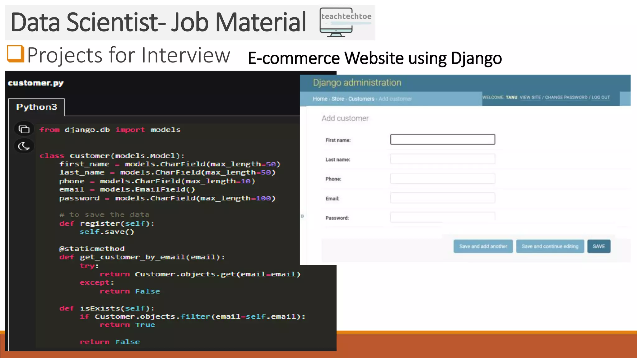Screen dimensions: 637x358
Task: Click the 'def register(self):' code line
Action: coord(107,223)
